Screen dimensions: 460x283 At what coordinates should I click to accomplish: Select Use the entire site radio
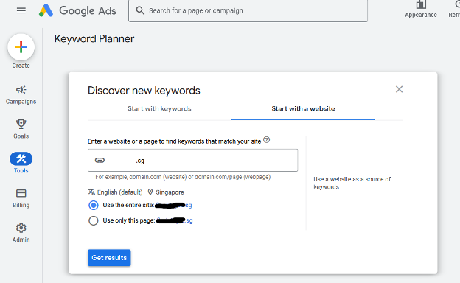click(x=94, y=205)
